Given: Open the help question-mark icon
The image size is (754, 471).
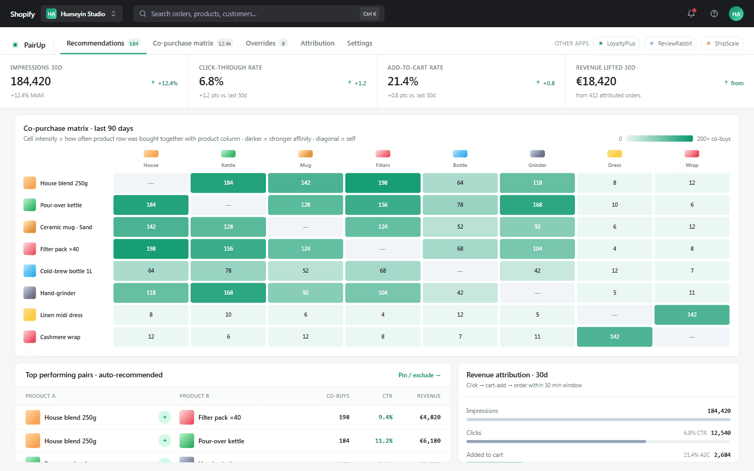Looking at the screenshot, I should 714,14.
